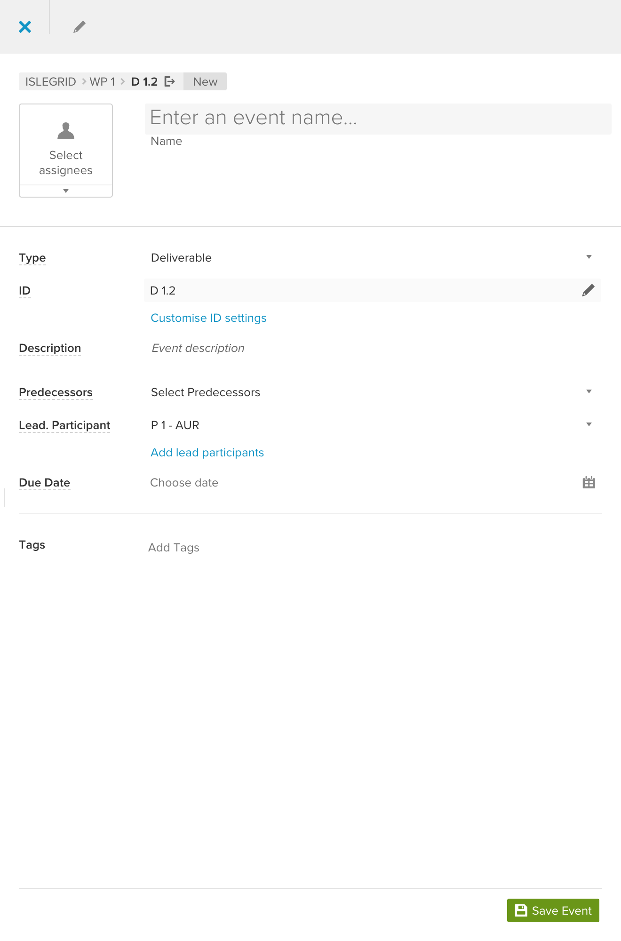Go to WP 1 in the breadcrumb
The height and width of the screenshot is (941, 621).
(102, 81)
